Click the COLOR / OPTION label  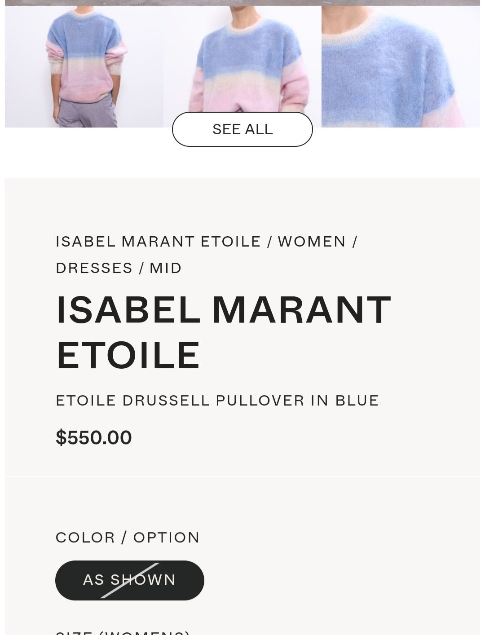(x=128, y=538)
